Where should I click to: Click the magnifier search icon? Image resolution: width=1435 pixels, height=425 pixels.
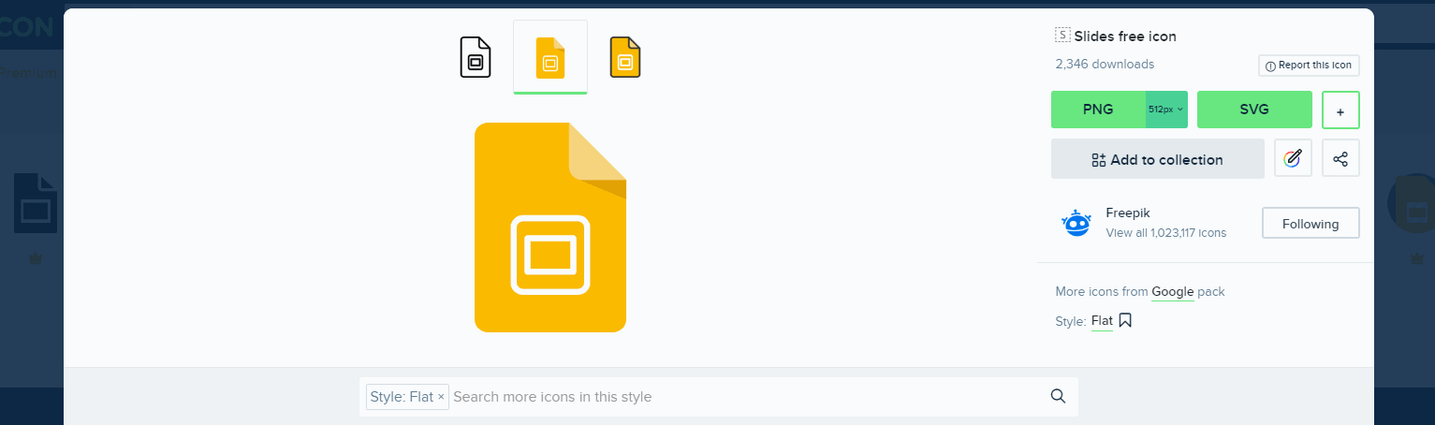(1058, 396)
